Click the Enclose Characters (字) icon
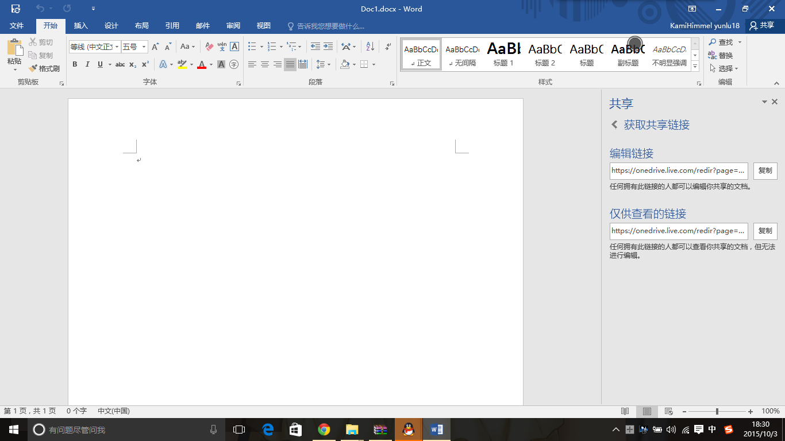This screenshot has height=441, width=785. 234,64
